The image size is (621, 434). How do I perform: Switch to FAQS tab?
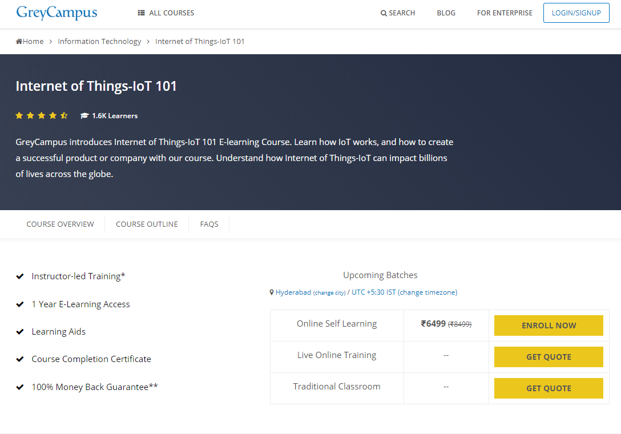pos(209,224)
